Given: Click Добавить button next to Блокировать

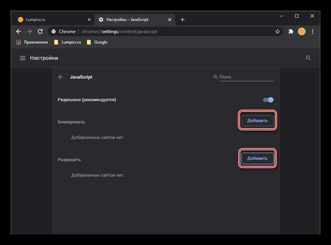Looking at the screenshot, I should 257,121.
